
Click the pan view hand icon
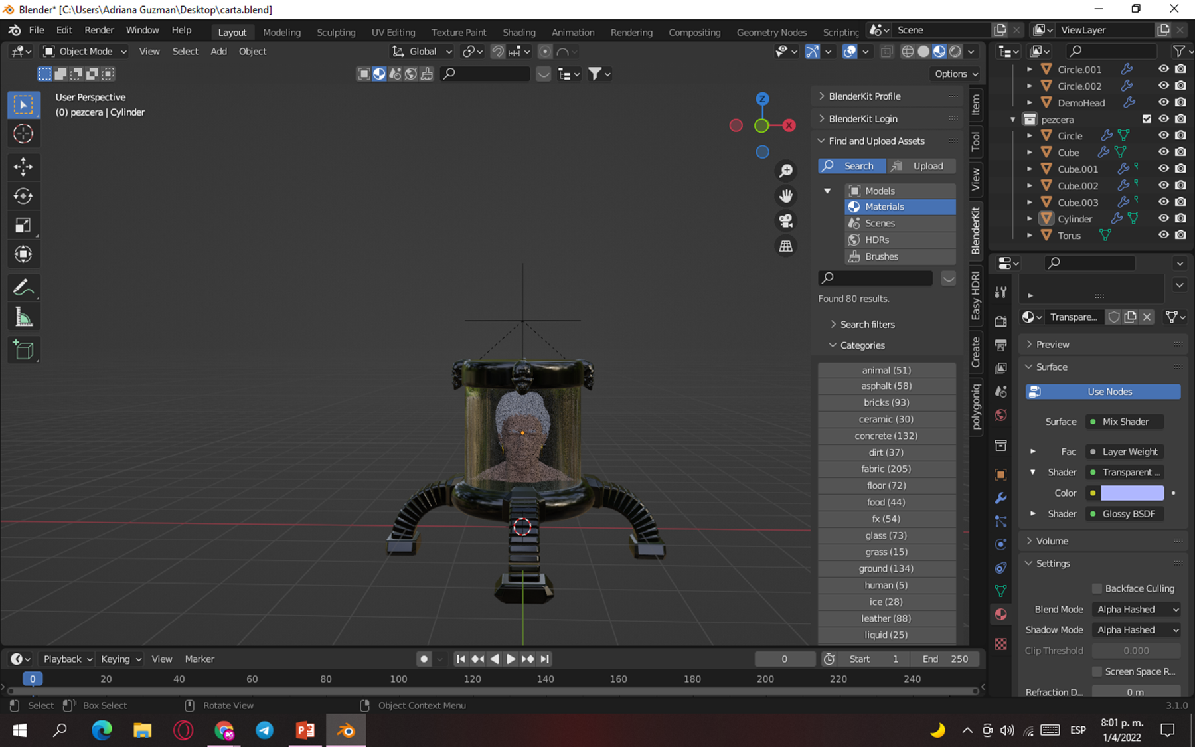(786, 196)
